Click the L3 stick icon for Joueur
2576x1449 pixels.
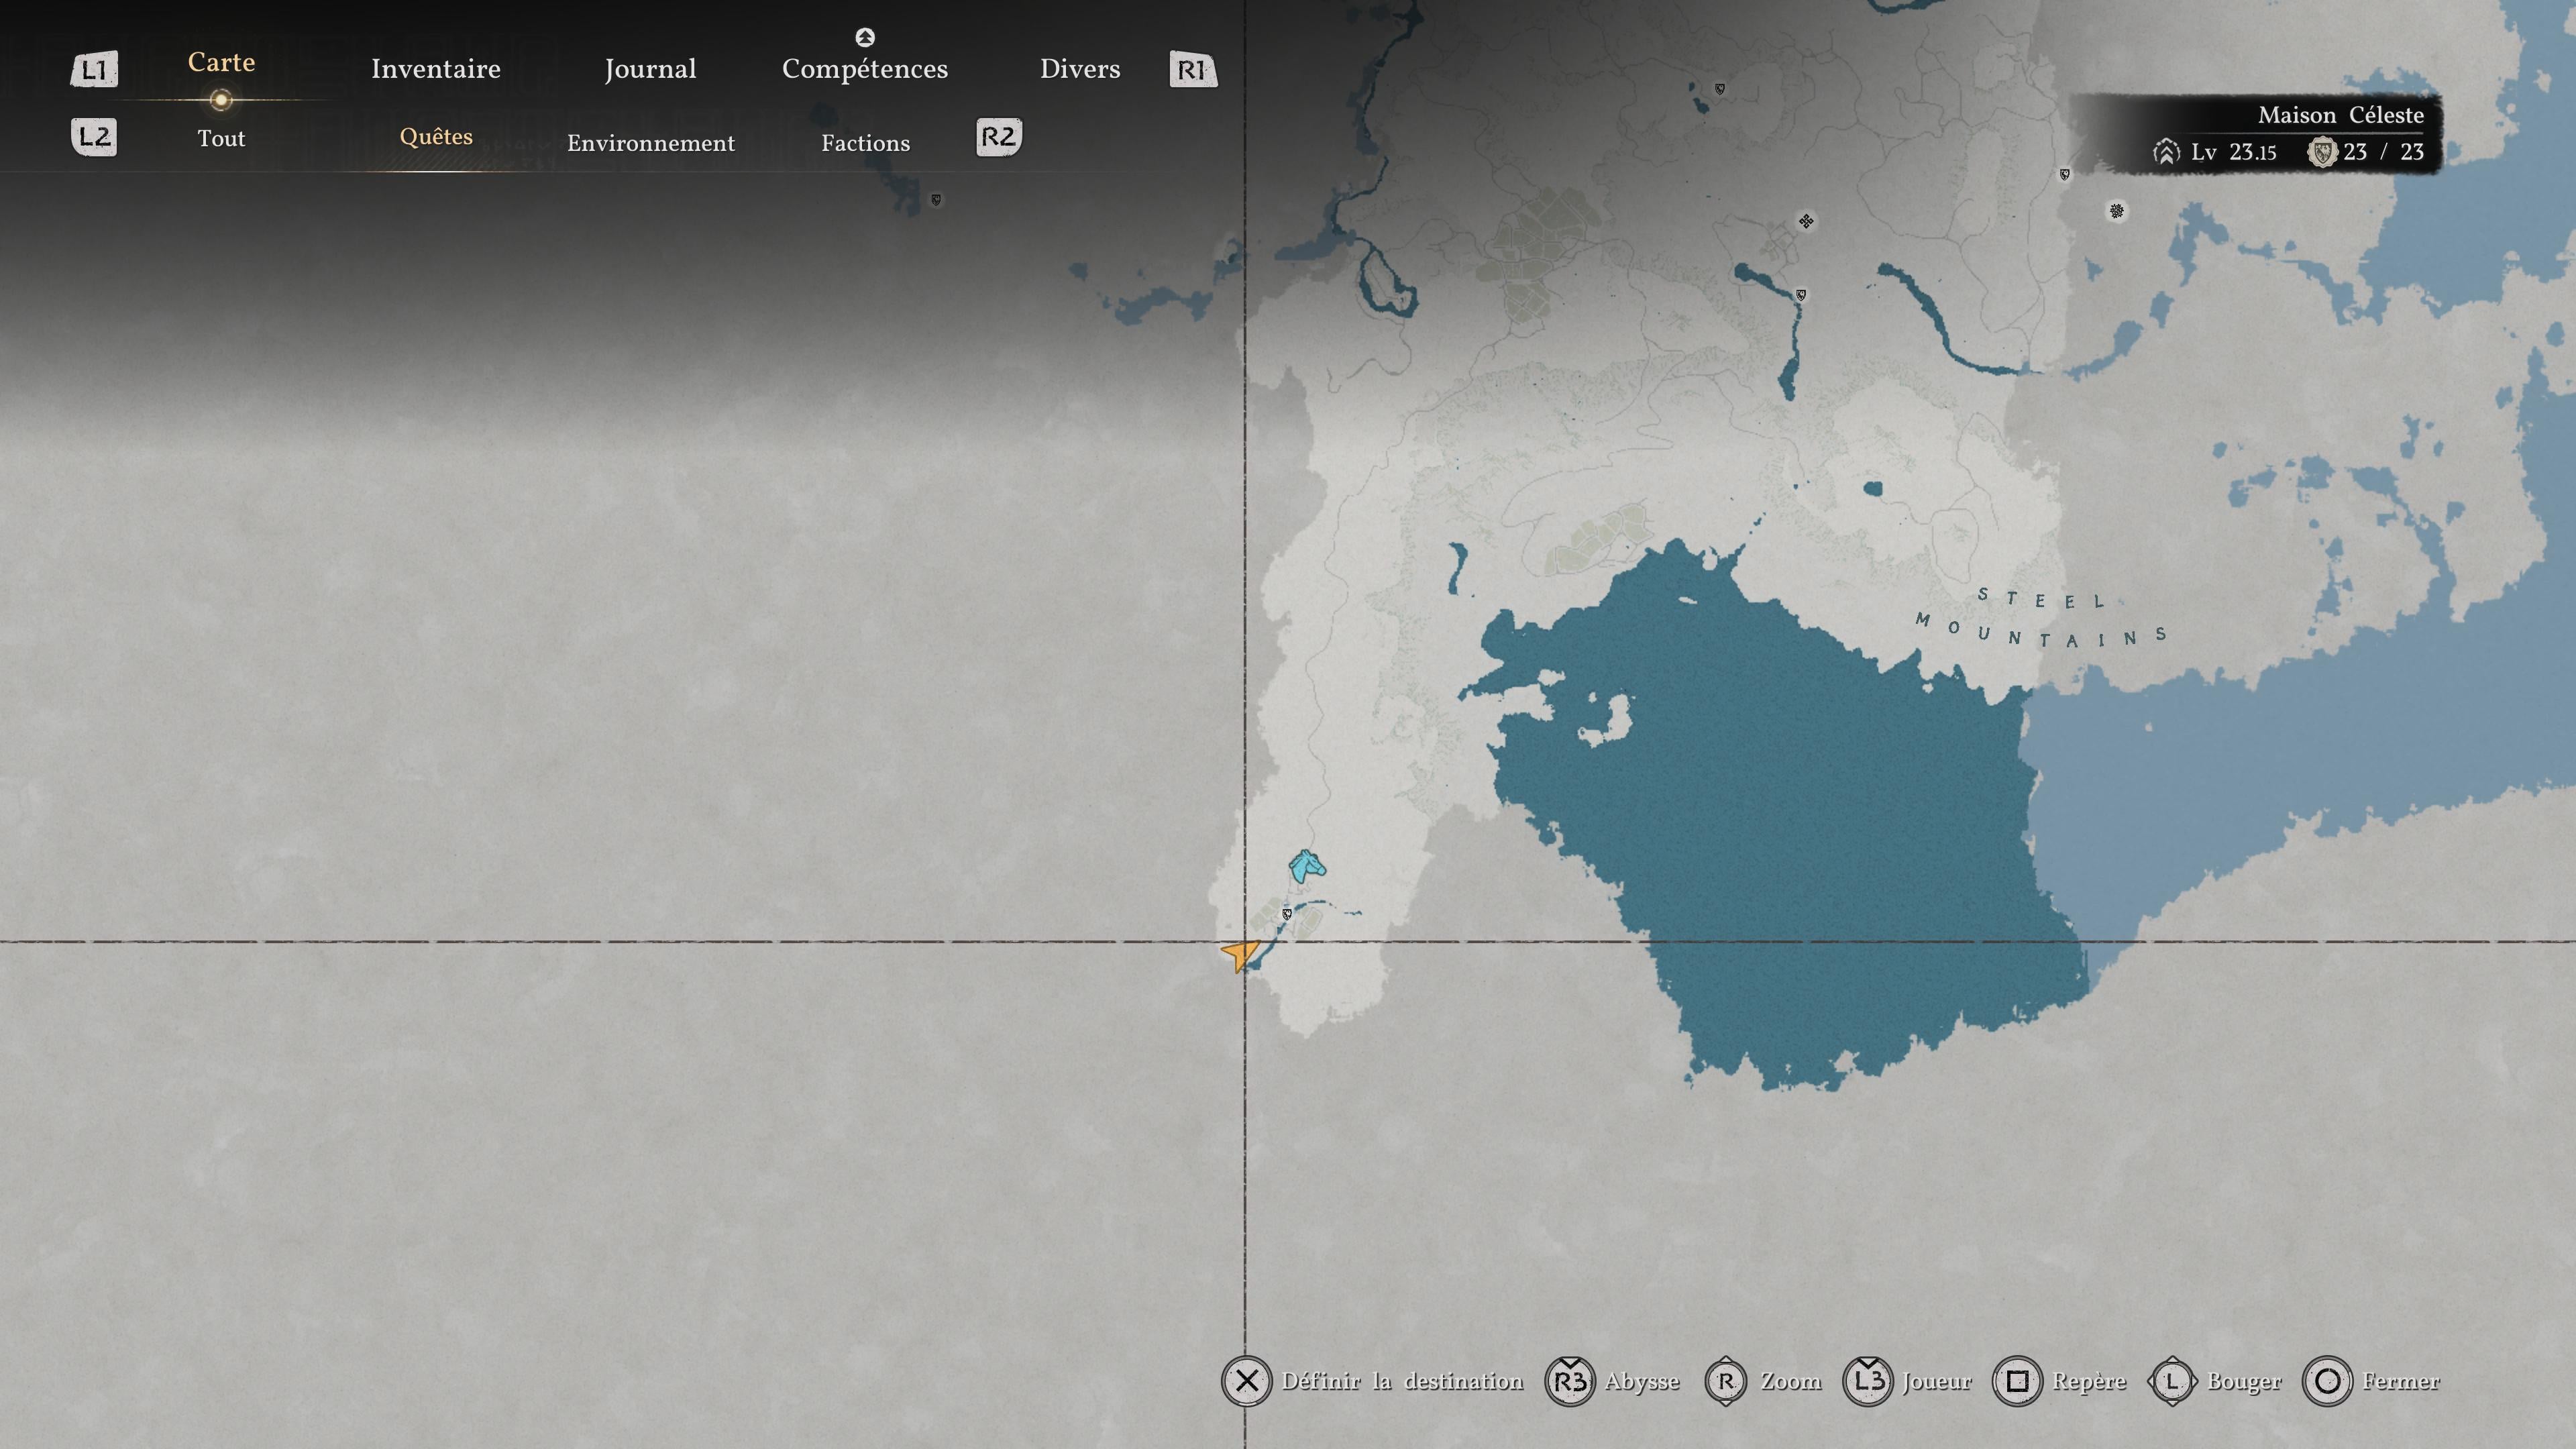click(x=1867, y=1381)
